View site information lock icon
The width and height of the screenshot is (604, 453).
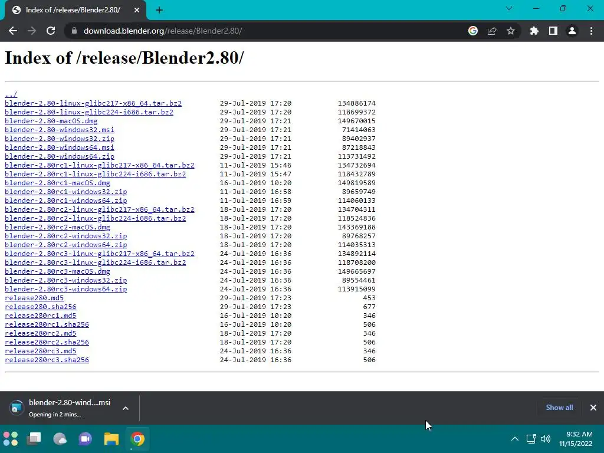74,31
